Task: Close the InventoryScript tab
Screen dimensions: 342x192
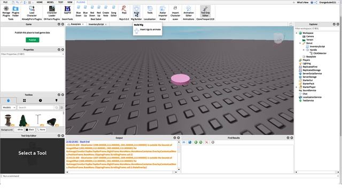Action: coord(106,25)
